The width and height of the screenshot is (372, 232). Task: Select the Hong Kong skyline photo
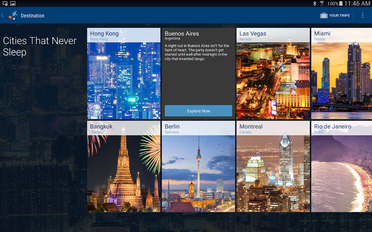(x=124, y=81)
